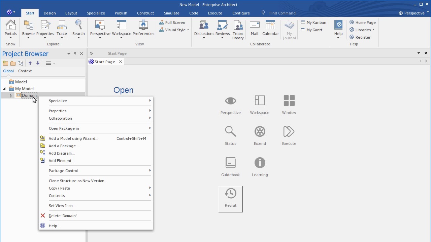Image resolution: width=431 pixels, height=242 pixels.
Task: Choose Add Diagram from context menu
Action: [96, 153]
